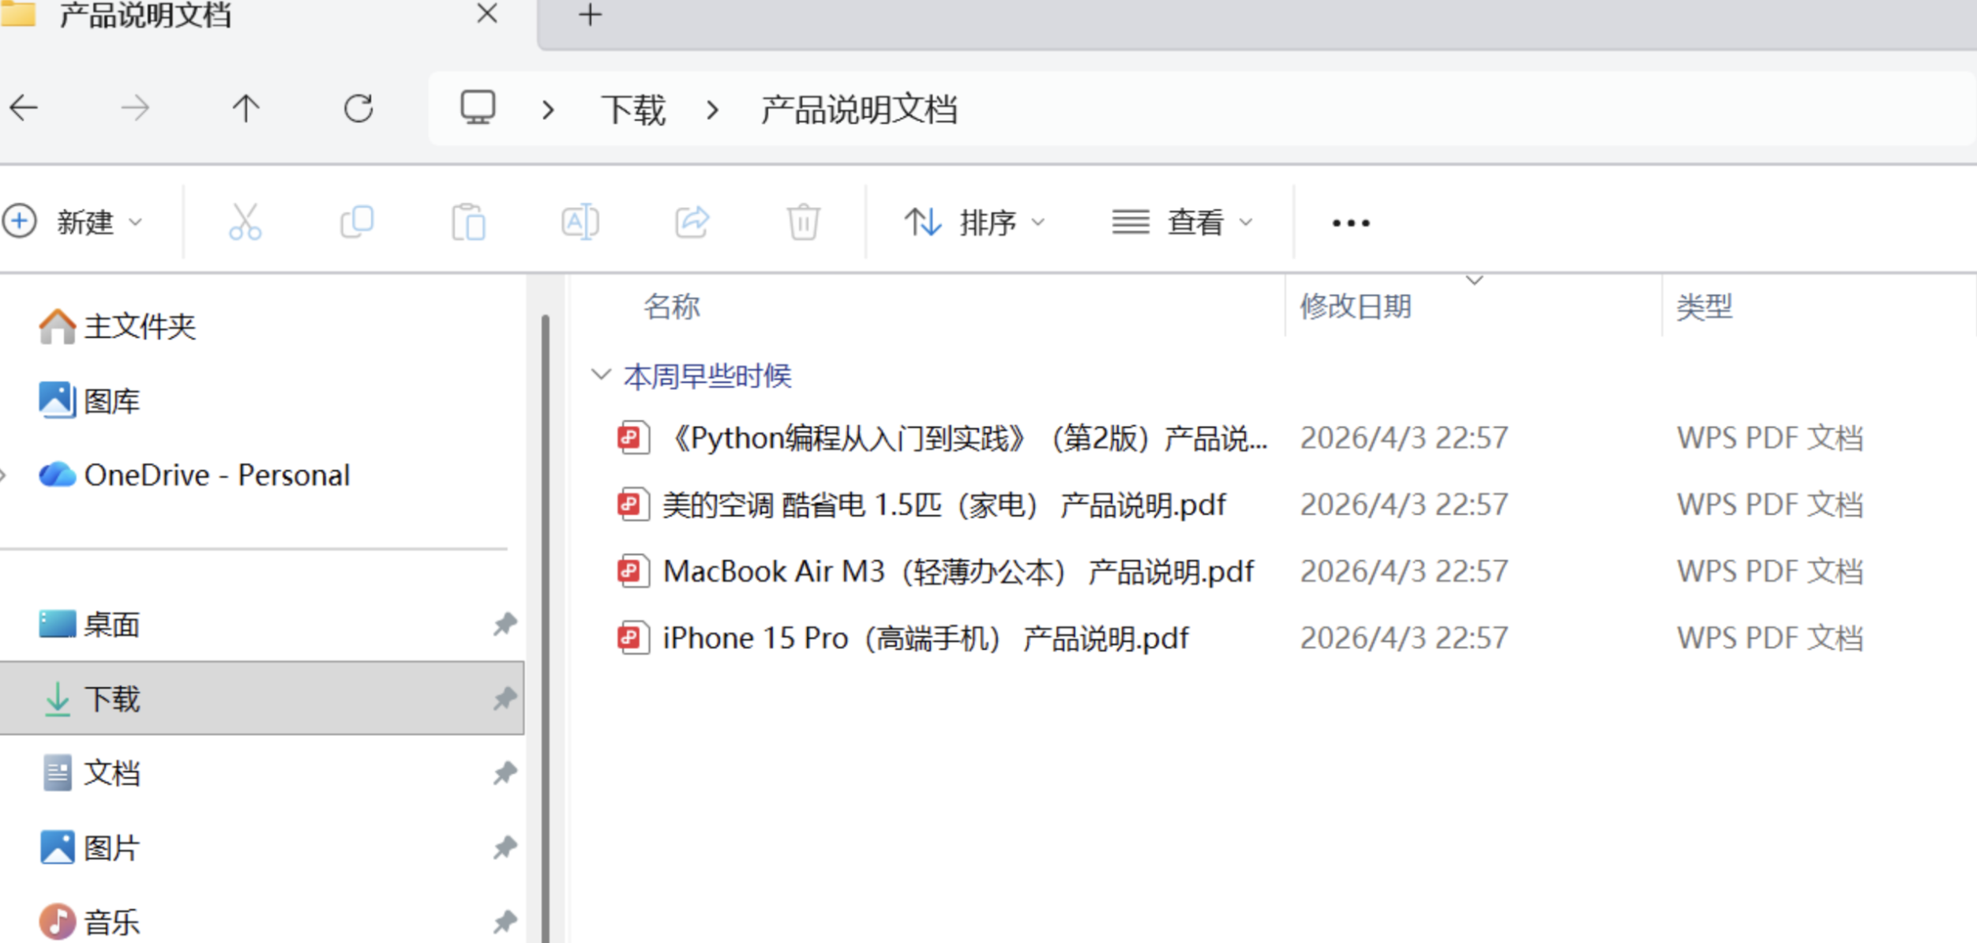Open OneDrive - Personal in the sidebar
This screenshot has height=943, width=1977.
point(194,475)
